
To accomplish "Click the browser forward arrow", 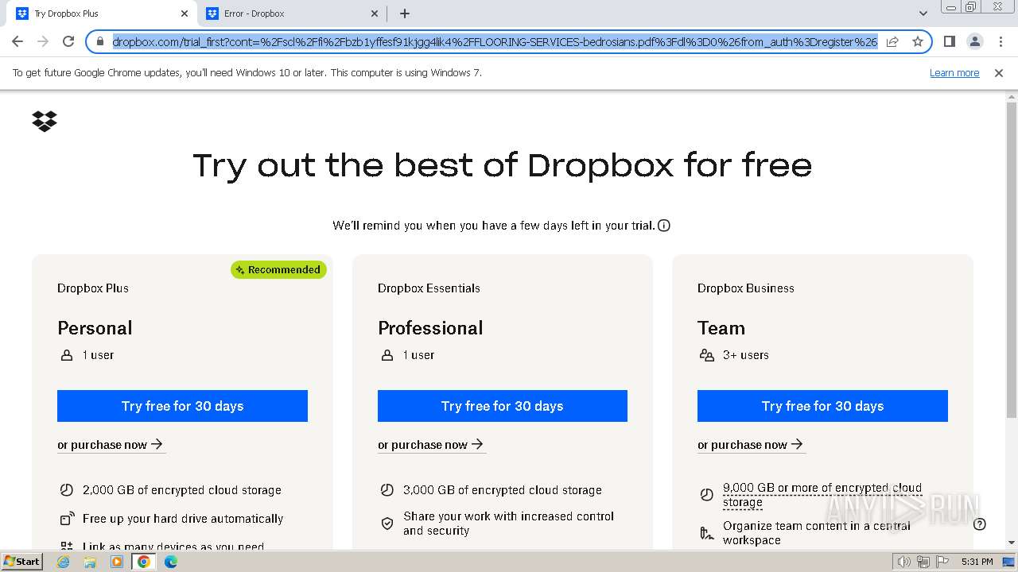I will (x=43, y=41).
